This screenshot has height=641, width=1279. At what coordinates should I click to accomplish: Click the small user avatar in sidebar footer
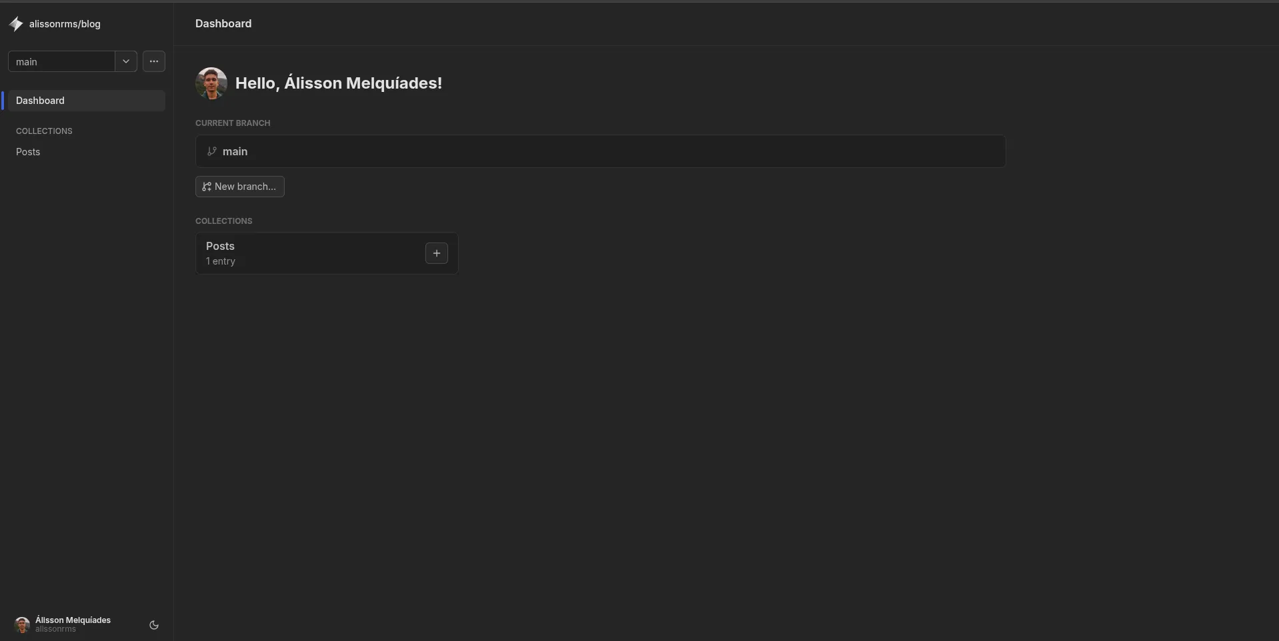click(22, 624)
